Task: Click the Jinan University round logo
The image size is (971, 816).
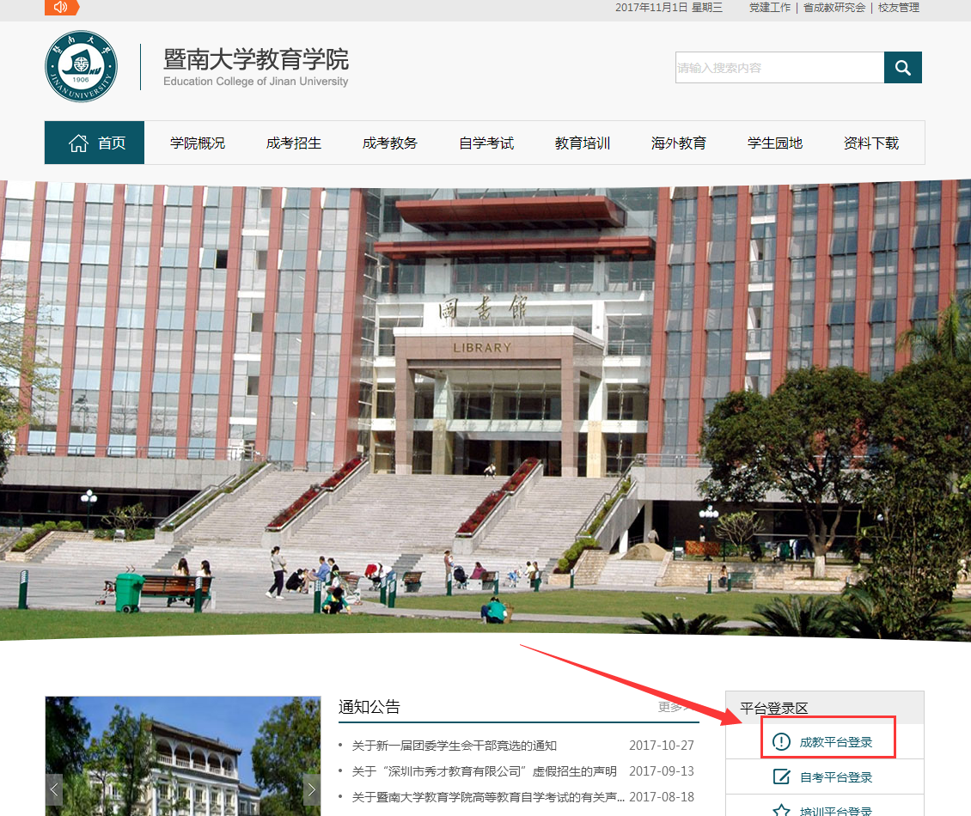Action: [x=81, y=66]
